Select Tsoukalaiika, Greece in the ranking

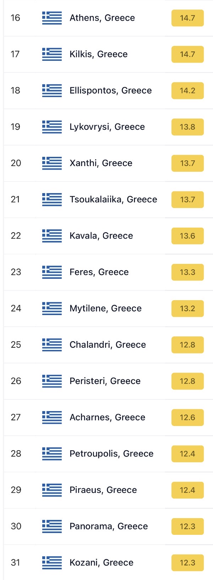[x=113, y=199]
